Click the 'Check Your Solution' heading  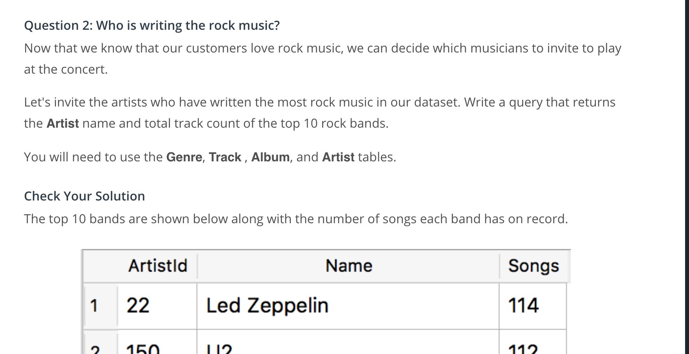[x=85, y=196]
